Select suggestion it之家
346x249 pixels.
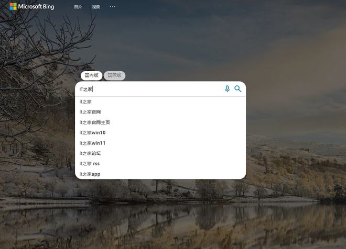pyautogui.click(x=160, y=101)
